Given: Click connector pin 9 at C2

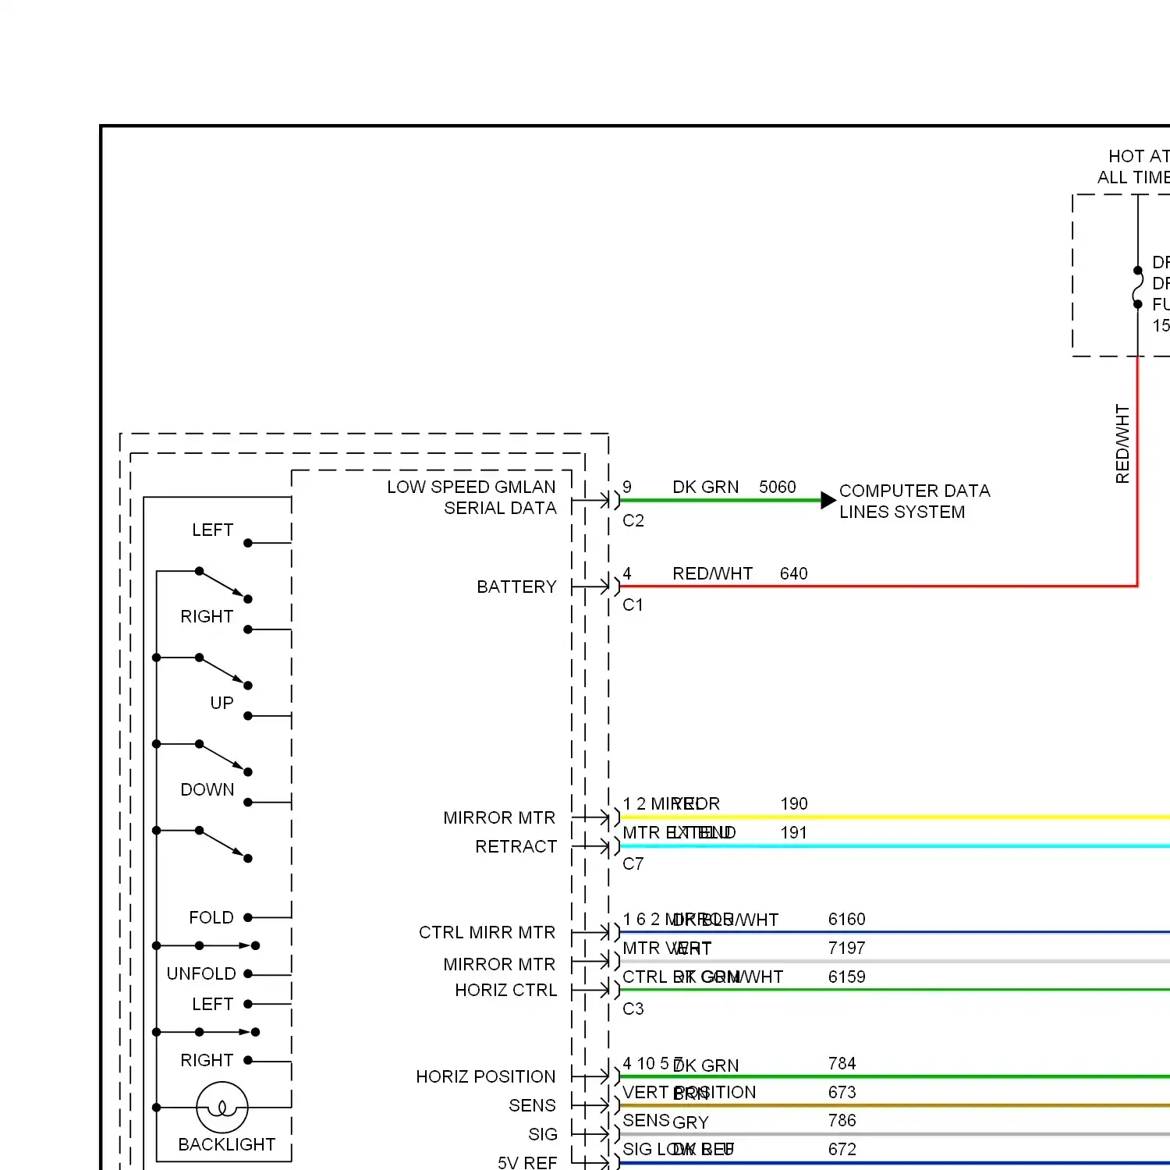Looking at the screenshot, I should coord(627,487).
